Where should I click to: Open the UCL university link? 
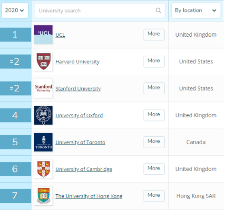tap(60, 35)
